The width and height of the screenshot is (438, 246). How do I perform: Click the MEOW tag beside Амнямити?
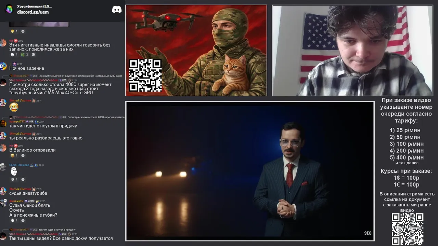(x=29, y=201)
